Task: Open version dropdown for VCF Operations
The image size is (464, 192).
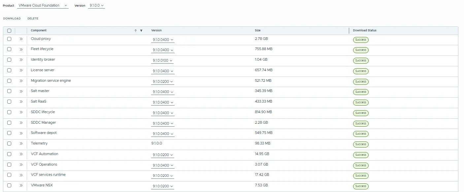Action: pos(163,165)
